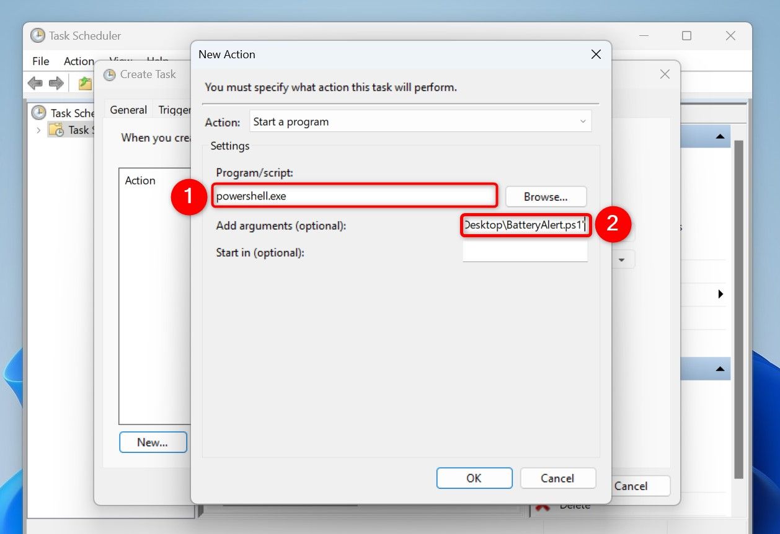
Task: Collapse the lower Actions pane section arrow
Action: 720,369
